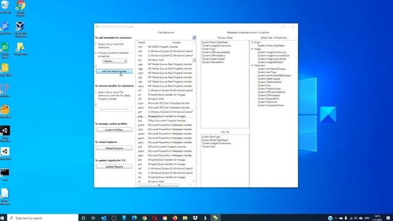Click the Cortana circle on the taskbar
The height and width of the screenshot is (221, 393).
point(84,218)
